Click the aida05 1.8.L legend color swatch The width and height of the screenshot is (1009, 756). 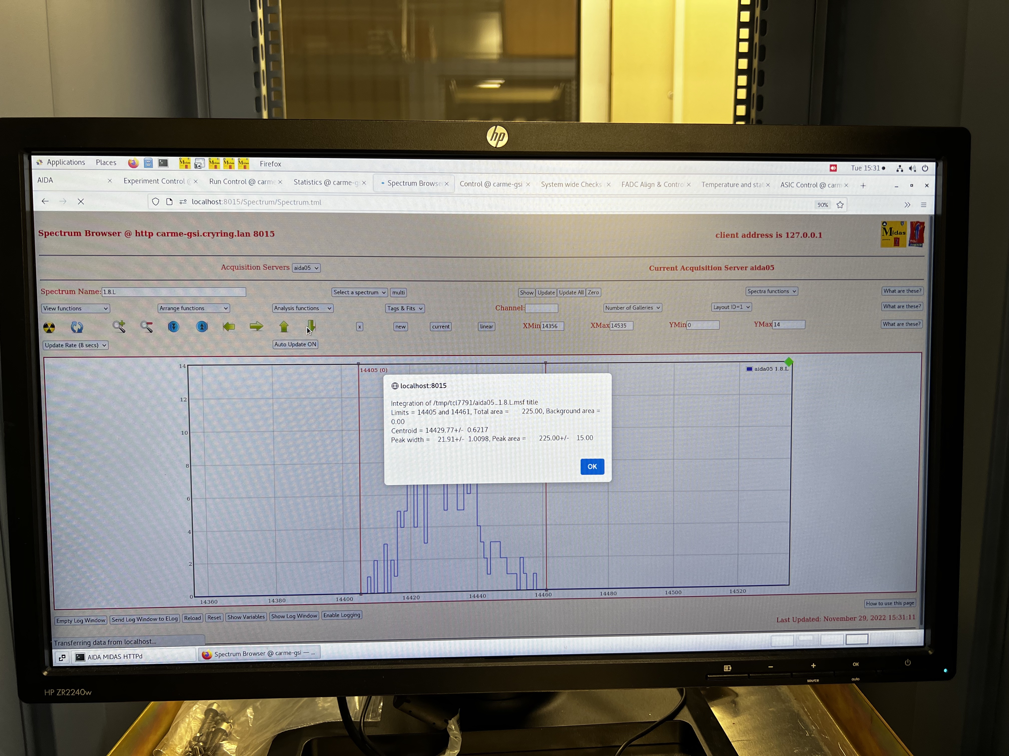pos(749,369)
